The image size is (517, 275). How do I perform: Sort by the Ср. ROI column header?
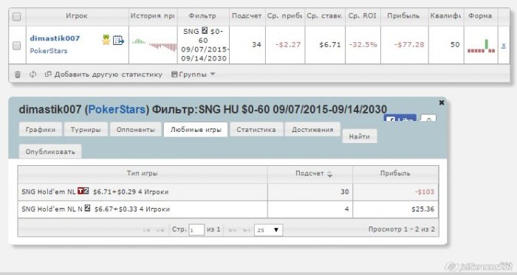(363, 15)
